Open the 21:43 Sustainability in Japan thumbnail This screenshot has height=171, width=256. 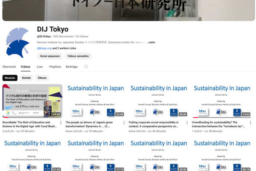pos(32,155)
